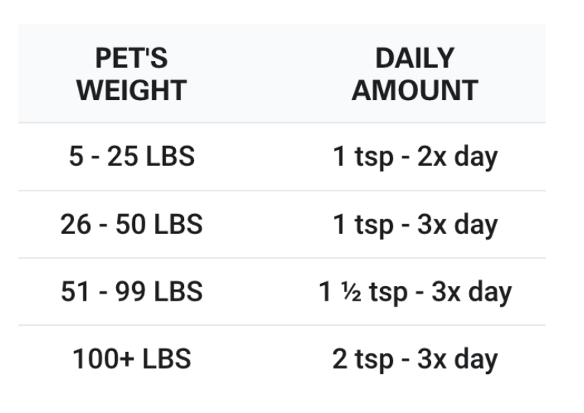The height and width of the screenshot is (413, 584).
Task: Select the 5 - 25 LBS weight cell
Action: [132, 157]
